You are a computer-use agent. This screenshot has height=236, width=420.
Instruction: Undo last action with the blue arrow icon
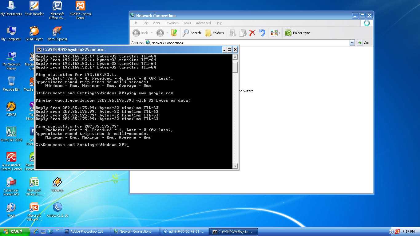click(x=262, y=33)
